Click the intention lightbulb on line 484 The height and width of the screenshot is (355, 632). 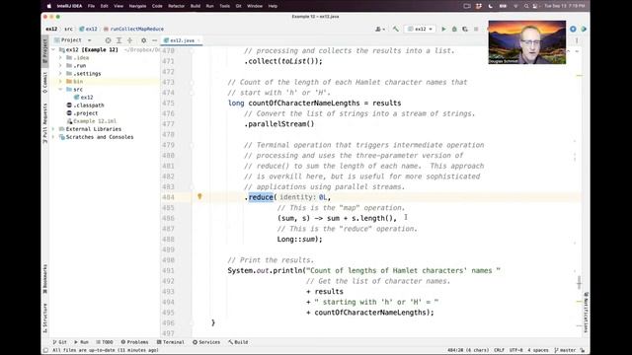(199, 197)
